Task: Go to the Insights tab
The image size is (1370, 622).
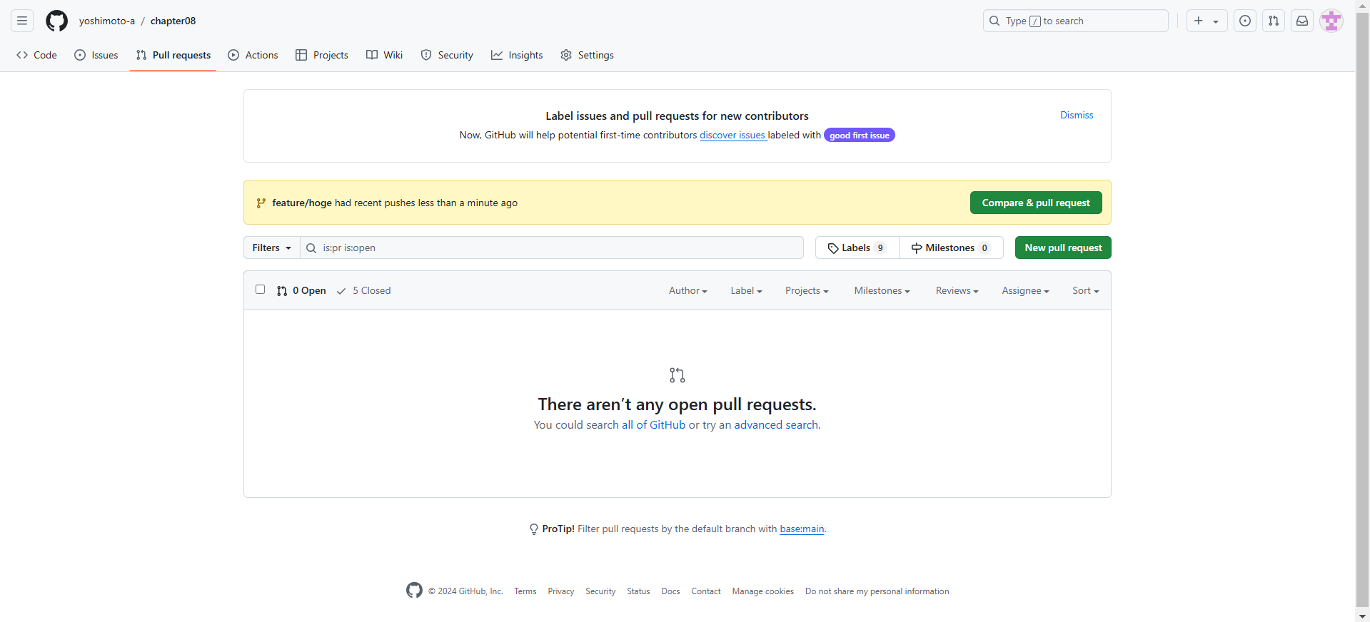Action: tap(517, 55)
